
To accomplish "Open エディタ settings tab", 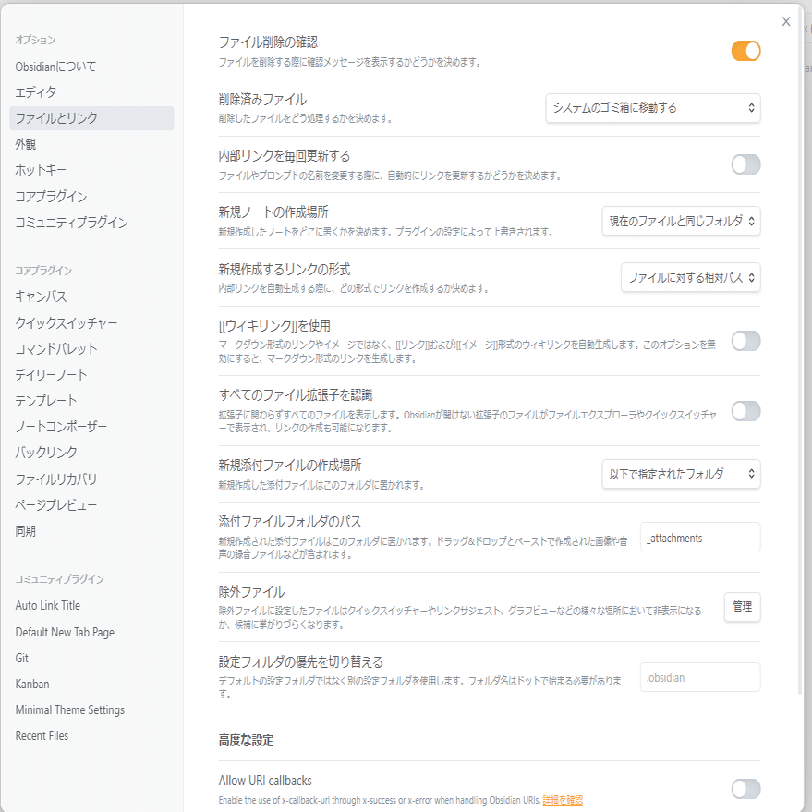I will (91, 92).
